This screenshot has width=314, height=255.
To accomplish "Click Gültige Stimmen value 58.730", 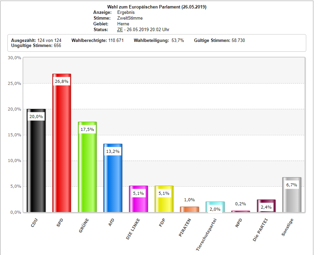I will (x=238, y=40).
